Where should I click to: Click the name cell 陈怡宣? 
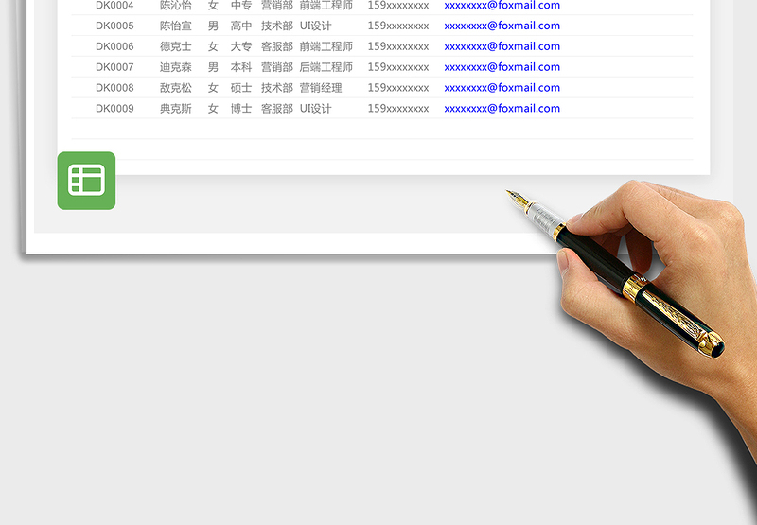pos(176,26)
